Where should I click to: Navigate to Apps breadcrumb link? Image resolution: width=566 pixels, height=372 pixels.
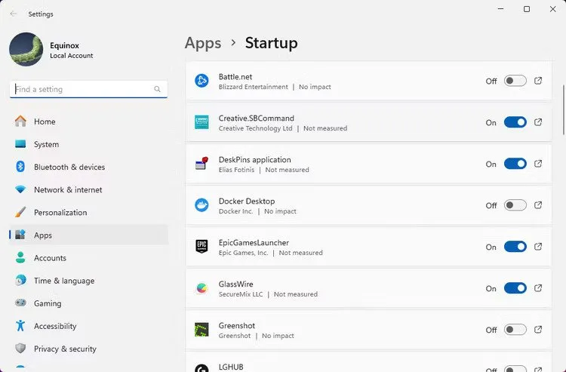click(203, 43)
